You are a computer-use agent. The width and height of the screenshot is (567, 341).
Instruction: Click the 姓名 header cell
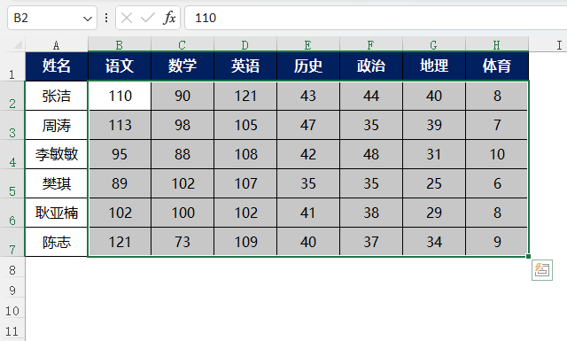pyautogui.click(x=57, y=66)
